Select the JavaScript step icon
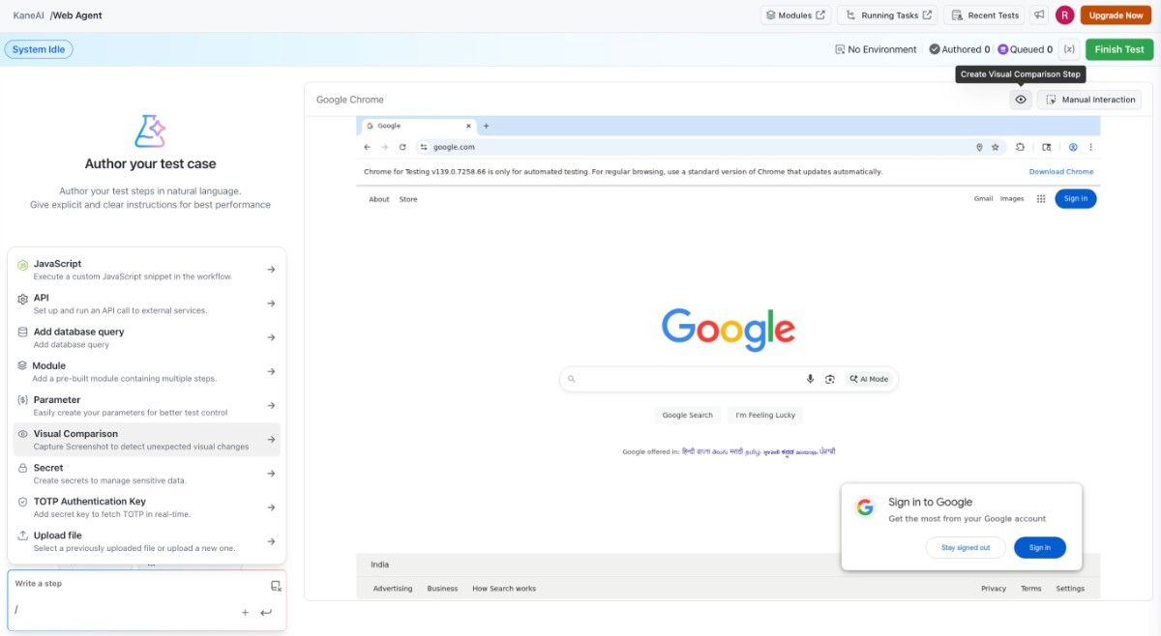The width and height of the screenshot is (1161, 636). (x=23, y=268)
